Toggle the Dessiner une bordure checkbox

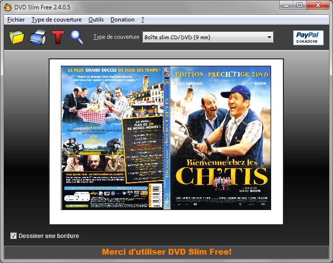[14, 236]
